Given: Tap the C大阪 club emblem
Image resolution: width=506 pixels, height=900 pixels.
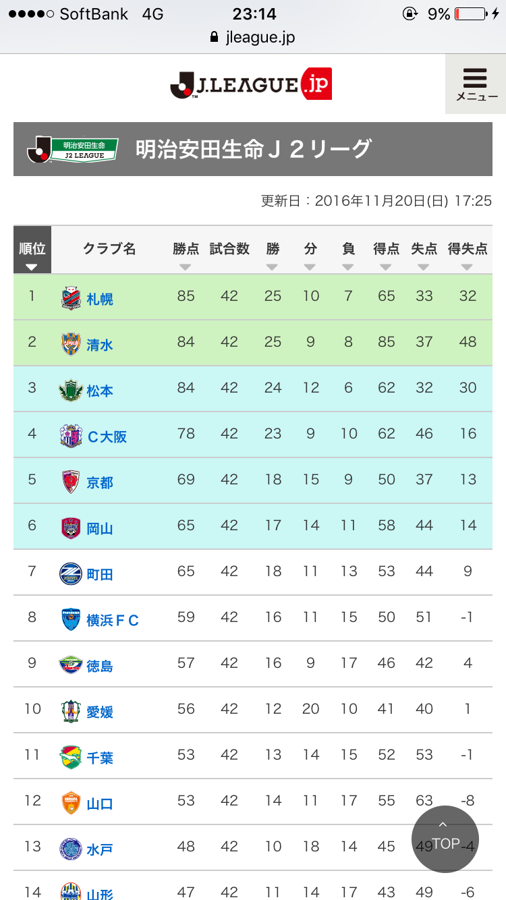Looking at the screenshot, I should tap(70, 435).
